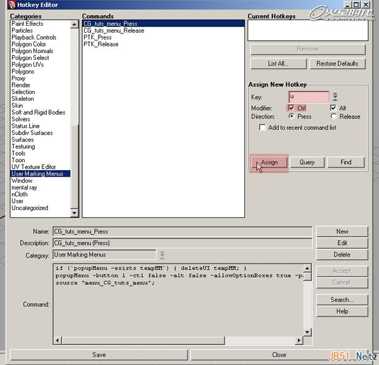Select Particles category
This screenshot has width=379, height=365.
tap(40, 30)
